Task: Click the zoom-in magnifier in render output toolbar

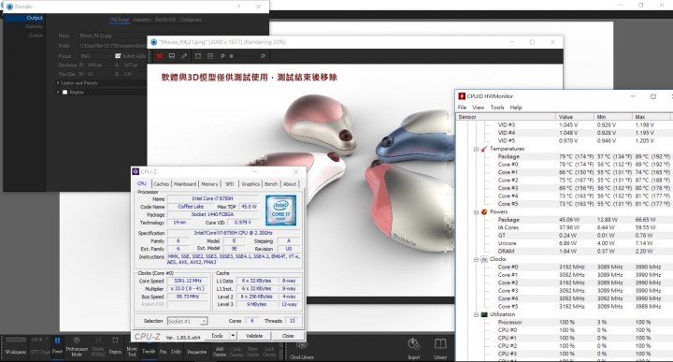Action: (263, 56)
